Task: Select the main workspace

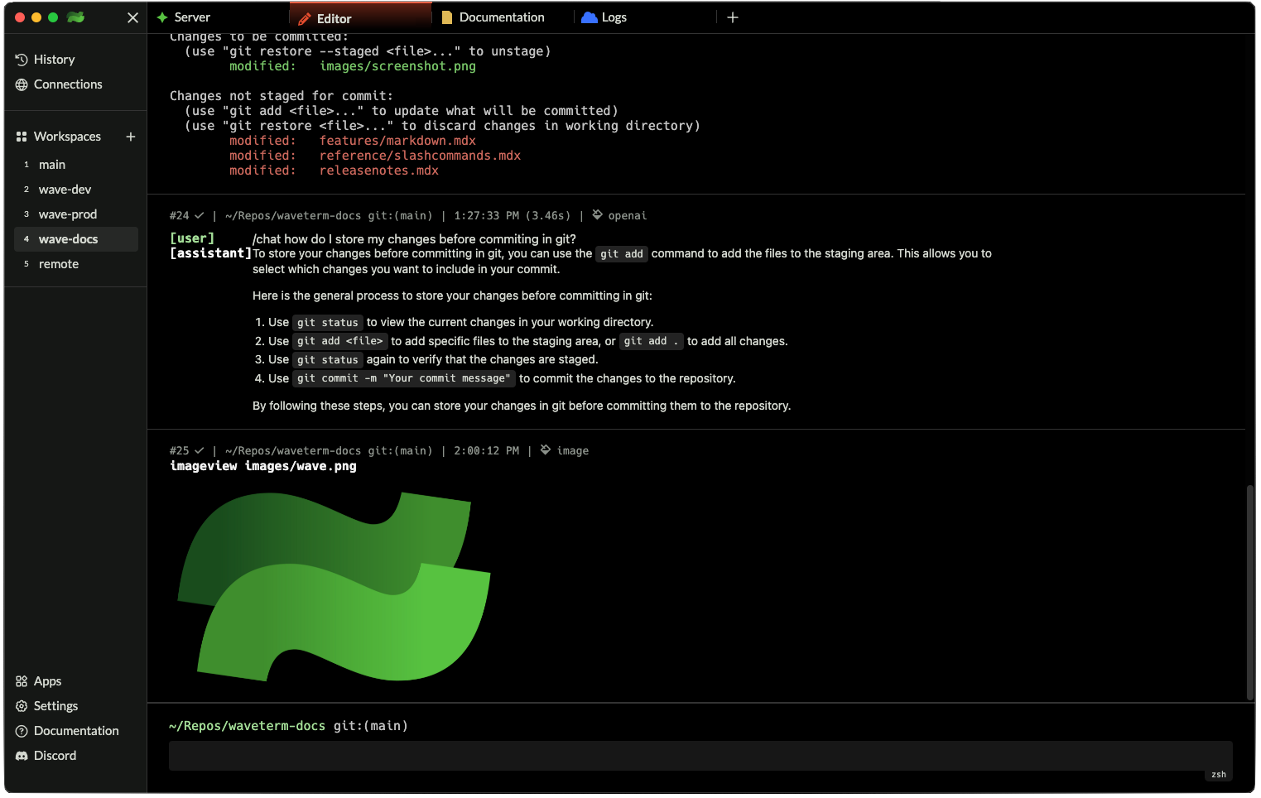Action: pyautogui.click(x=76, y=165)
